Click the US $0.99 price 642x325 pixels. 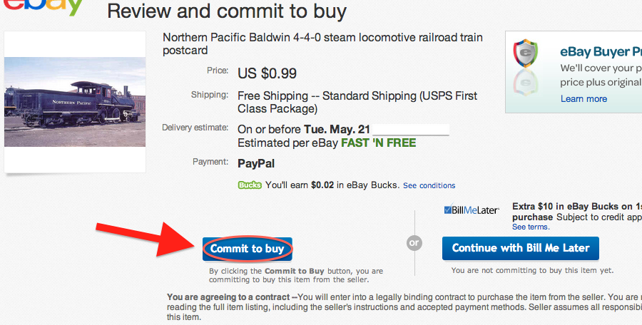267,73
